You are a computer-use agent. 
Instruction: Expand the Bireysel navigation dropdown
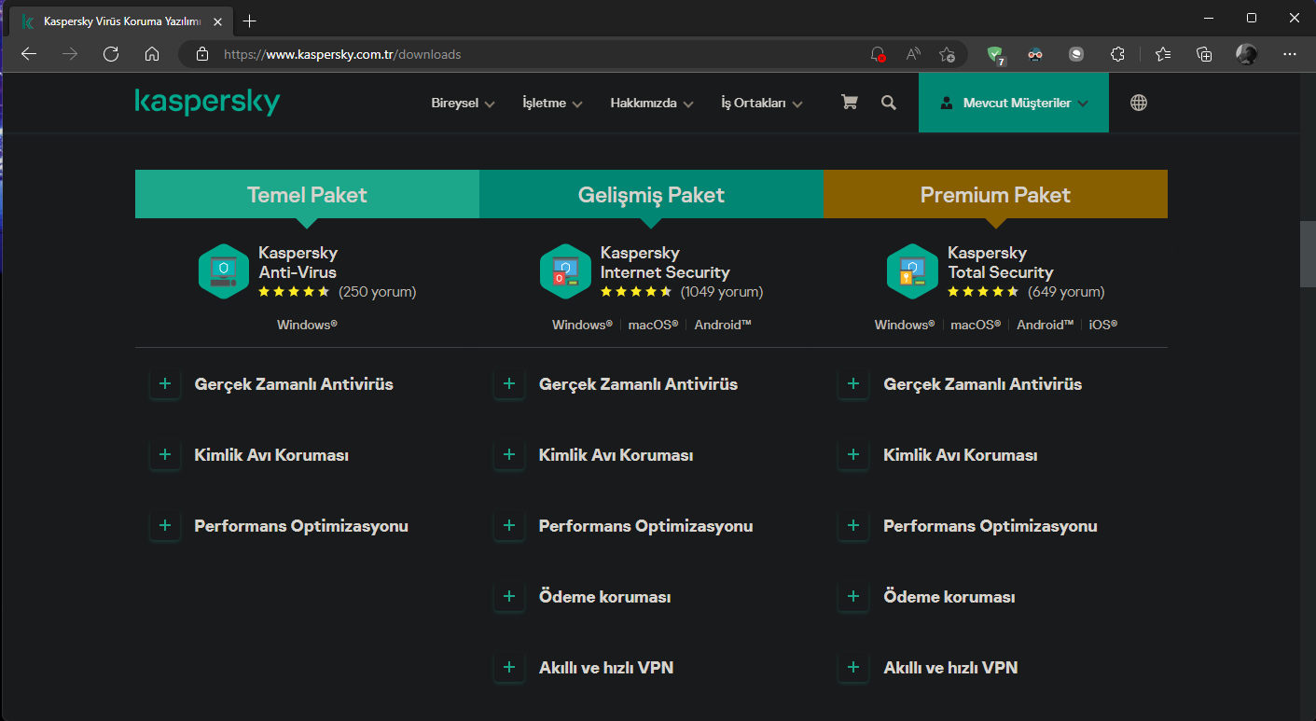pos(462,103)
